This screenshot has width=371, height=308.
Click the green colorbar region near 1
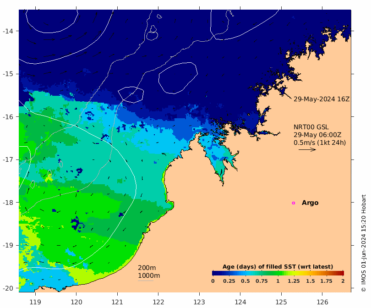click(x=277, y=273)
